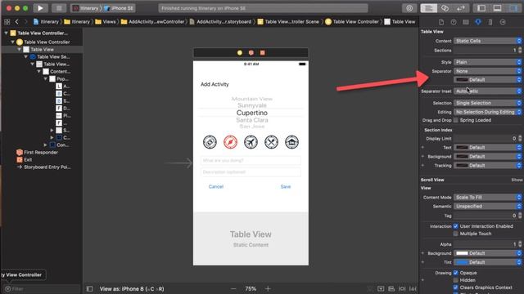
Task: Switch to the version editor
Action: pos(460,8)
